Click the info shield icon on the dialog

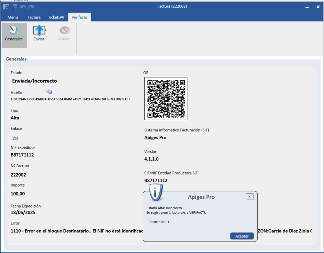(156, 193)
